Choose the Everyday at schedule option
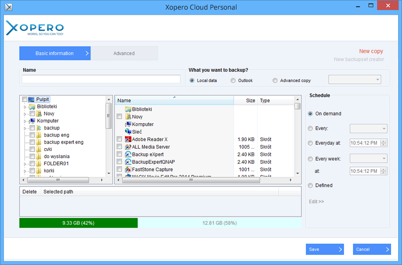The image size is (402, 265). tap(310, 143)
